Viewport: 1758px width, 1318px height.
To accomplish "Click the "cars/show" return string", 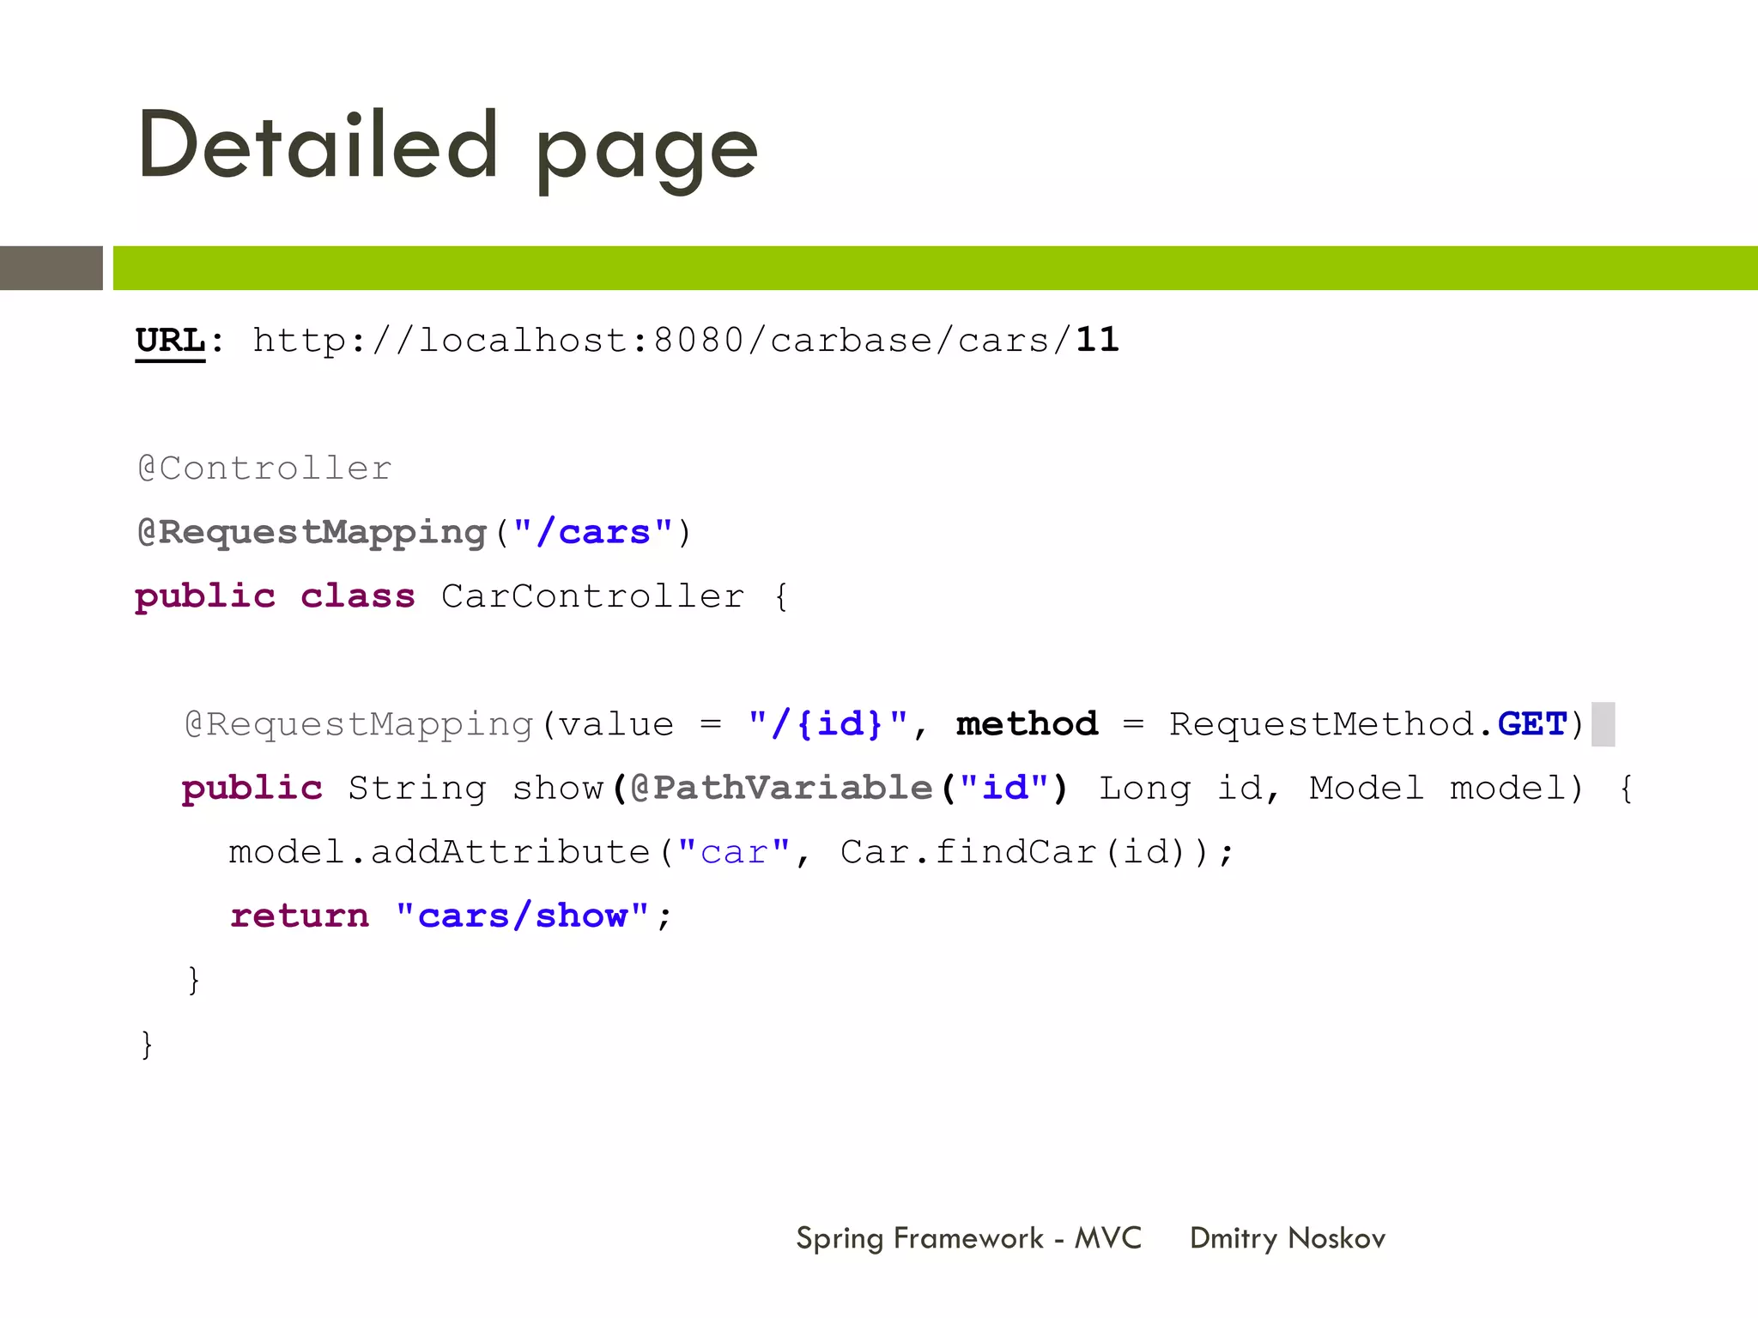I will point(522,916).
